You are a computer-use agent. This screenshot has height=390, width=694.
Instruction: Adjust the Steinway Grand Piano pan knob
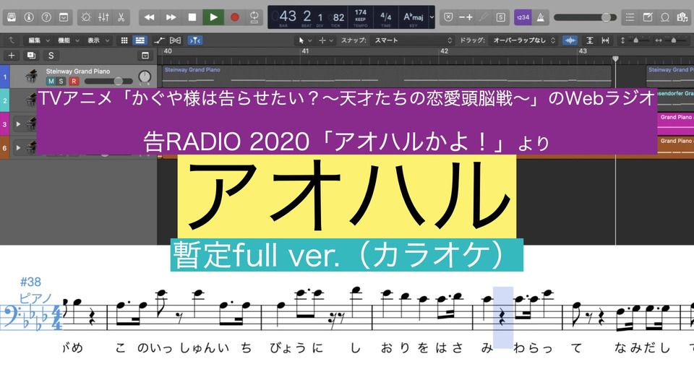(x=145, y=77)
